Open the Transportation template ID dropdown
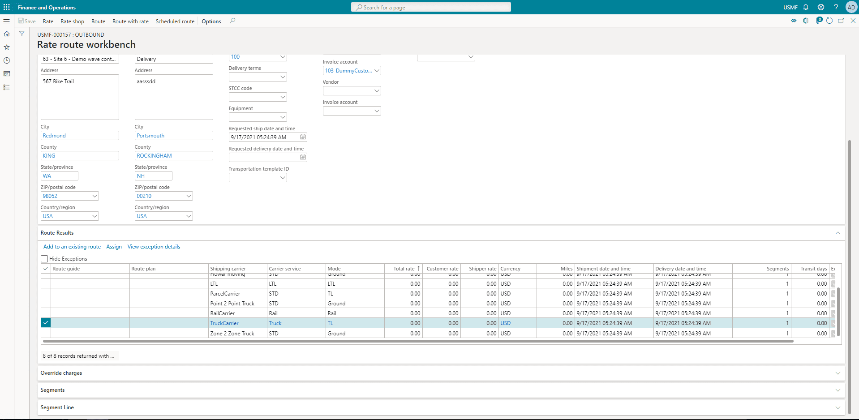The width and height of the screenshot is (859, 420). pos(283,177)
